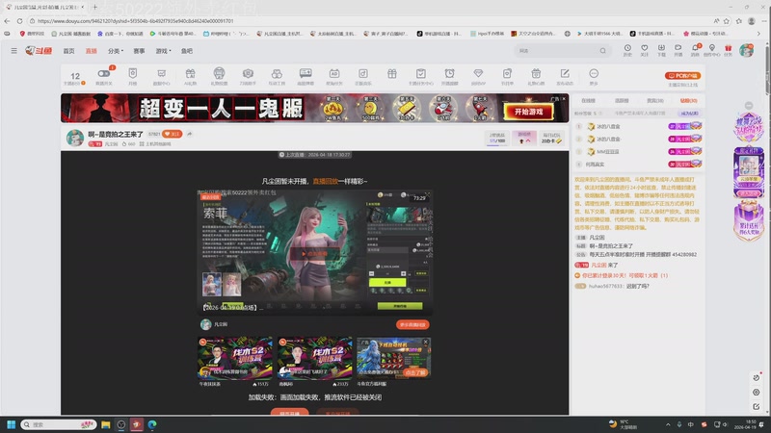This screenshot has height=433, width=771.
Task: Close the top banner ad
Action: [564, 99]
